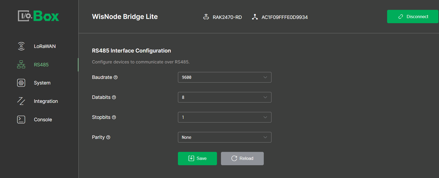Reload the RS485 settings
The image size is (439, 178).
click(242, 159)
